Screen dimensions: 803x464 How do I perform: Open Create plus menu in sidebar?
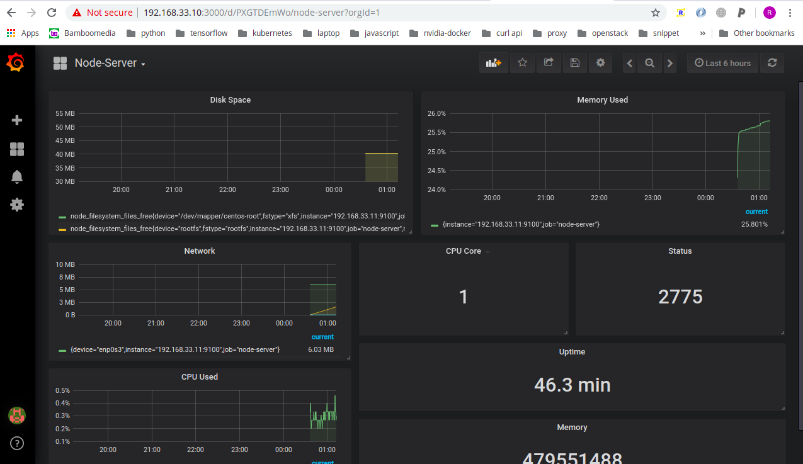pos(17,120)
